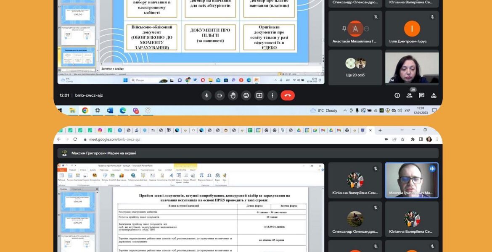
Task: Expand hidden tray icons chevron on outer taskbar
Action: (x=345, y=110)
